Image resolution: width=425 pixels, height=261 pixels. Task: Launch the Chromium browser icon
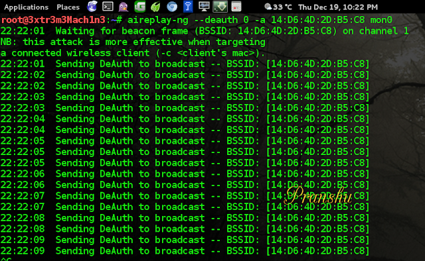[172, 7]
